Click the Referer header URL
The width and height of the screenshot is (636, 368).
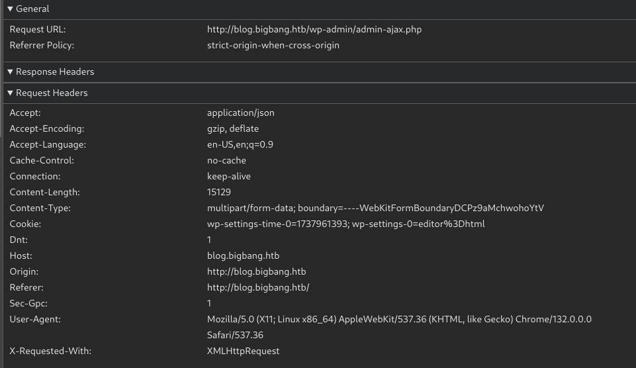257,287
